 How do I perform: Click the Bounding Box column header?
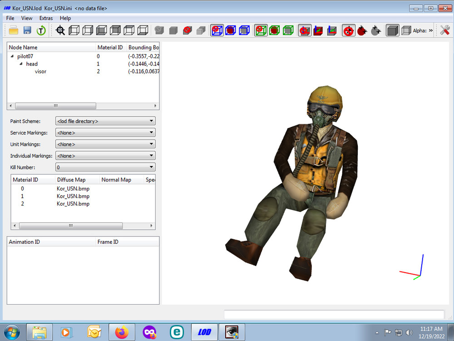143,47
